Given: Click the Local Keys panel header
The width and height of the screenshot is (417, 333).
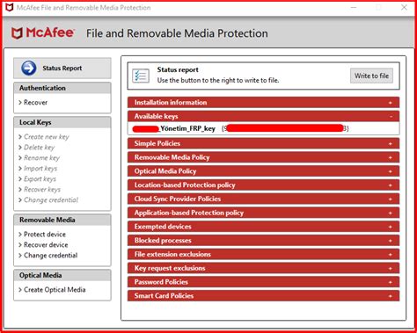Looking at the screenshot, I should [x=62, y=122].
